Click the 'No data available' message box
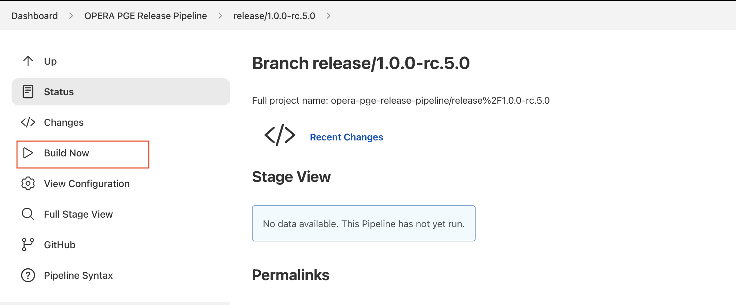This screenshot has width=736, height=305. [364, 223]
